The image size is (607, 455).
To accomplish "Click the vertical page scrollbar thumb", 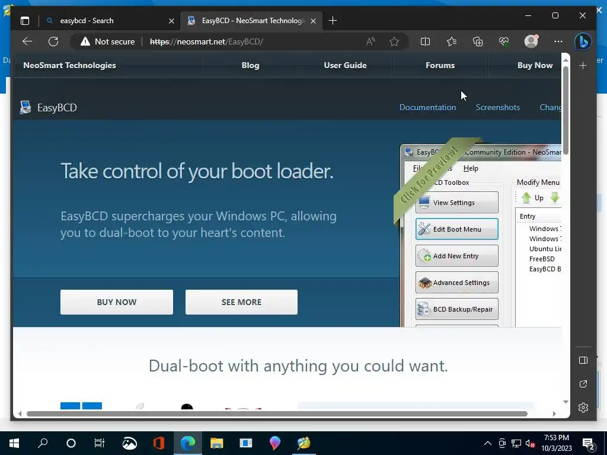I will click(566, 111).
